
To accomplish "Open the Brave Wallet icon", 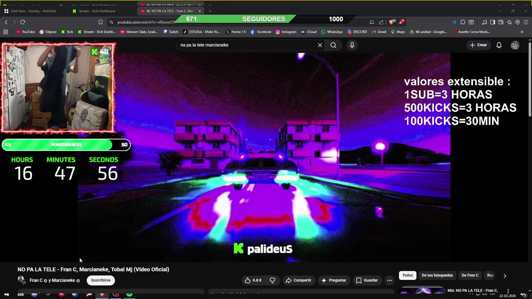I will 501,22.
